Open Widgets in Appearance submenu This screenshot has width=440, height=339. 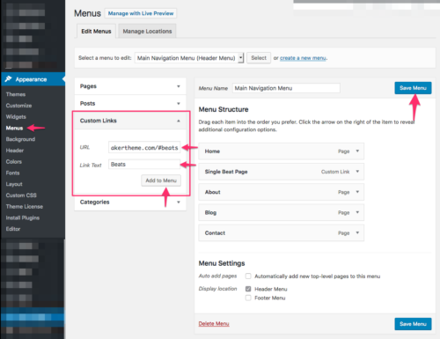(x=16, y=117)
